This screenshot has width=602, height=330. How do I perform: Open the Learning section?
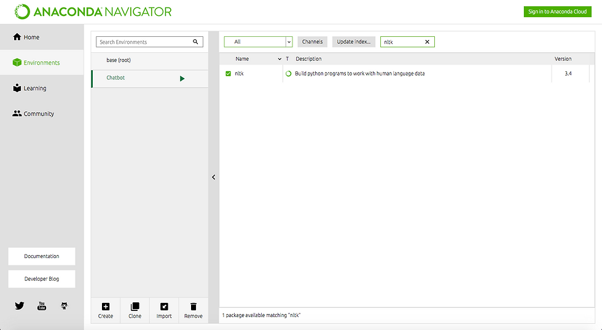coord(42,88)
